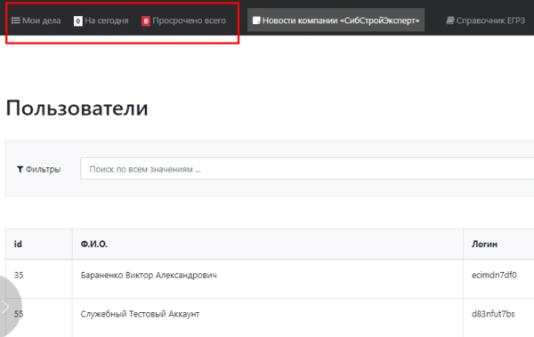Click the funnel filter icon
Image resolution: width=534 pixels, height=337 pixels.
[20, 169]
